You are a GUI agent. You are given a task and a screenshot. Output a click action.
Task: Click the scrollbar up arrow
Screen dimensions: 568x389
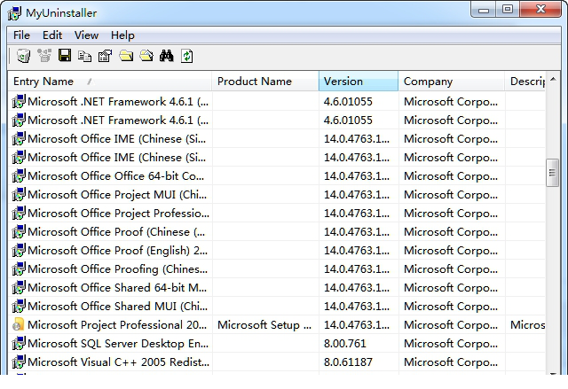[x=553, y=79]
